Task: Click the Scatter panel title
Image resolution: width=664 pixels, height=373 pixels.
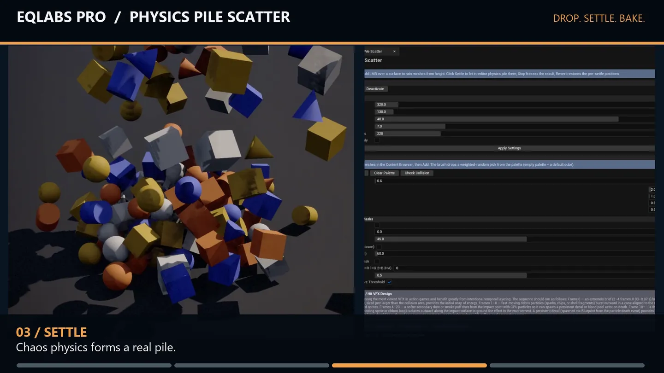Action: tap(373, 60)
